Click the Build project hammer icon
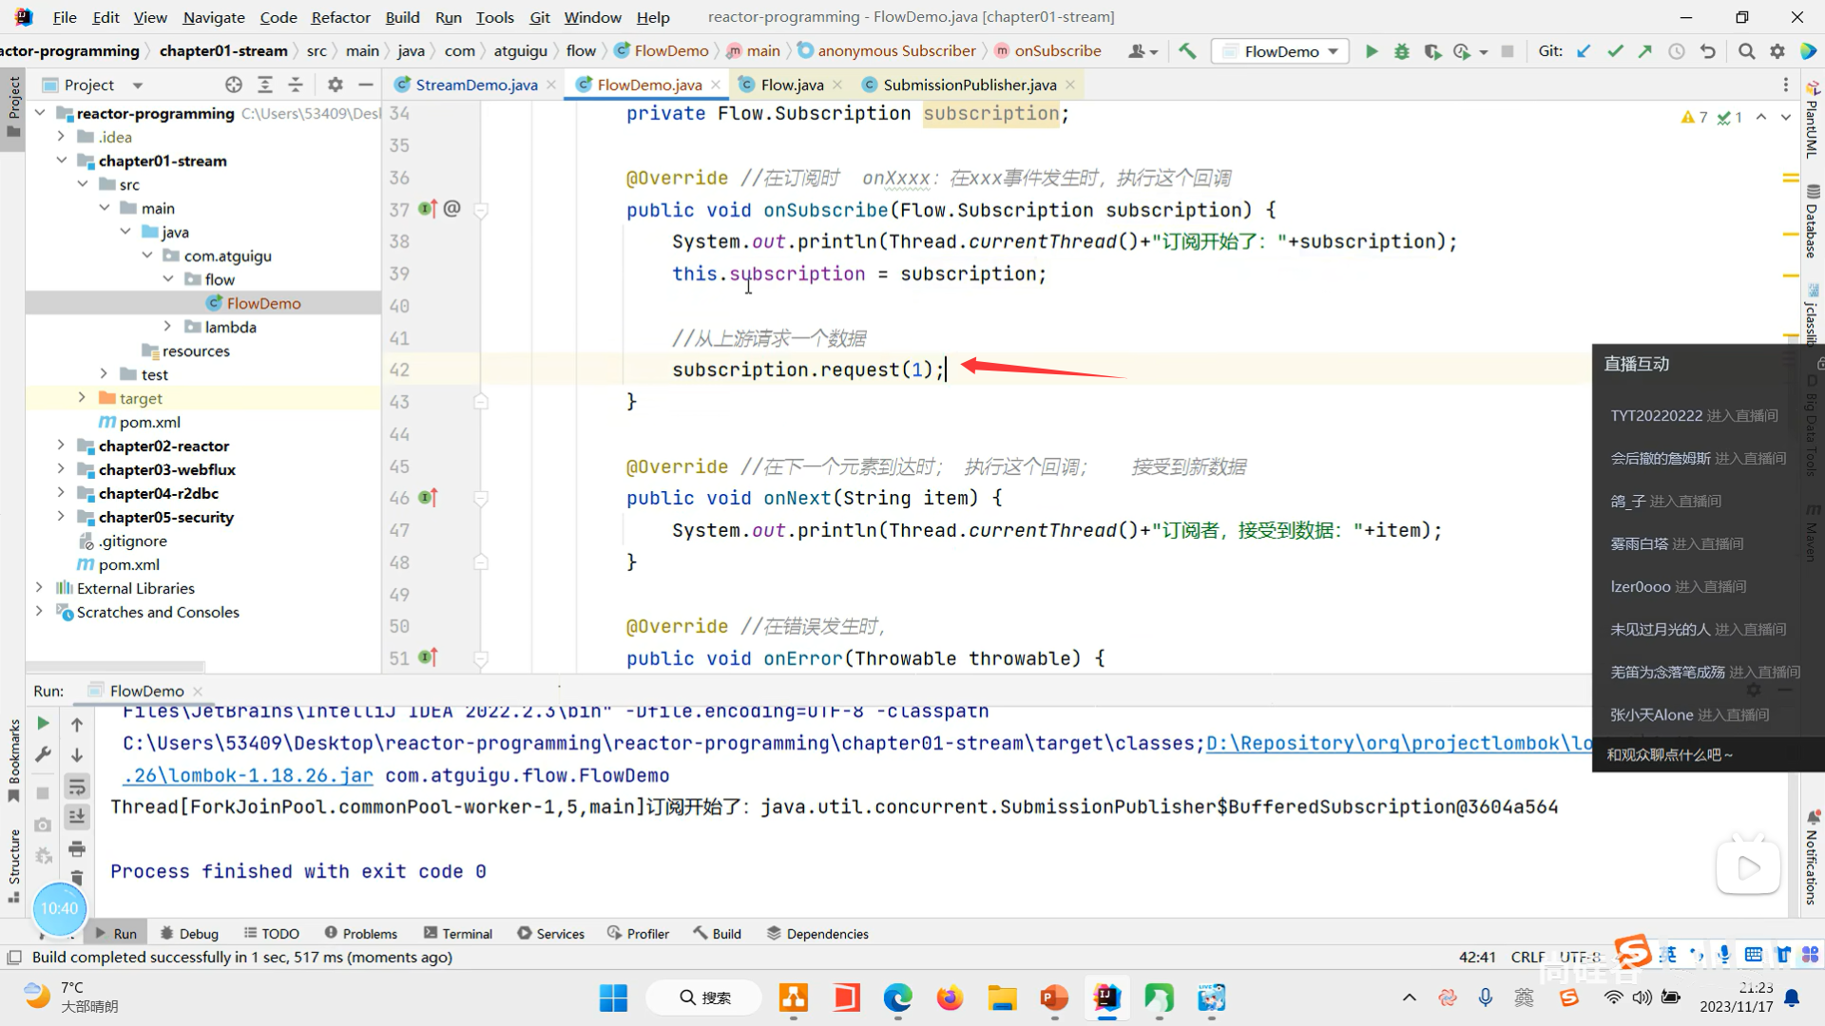This screenshot has height=1026, width=1825. (x=1187, y=51)
